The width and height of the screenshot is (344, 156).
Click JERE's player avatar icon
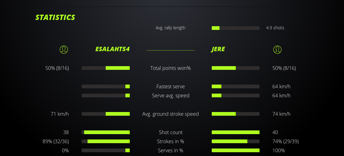277,49
